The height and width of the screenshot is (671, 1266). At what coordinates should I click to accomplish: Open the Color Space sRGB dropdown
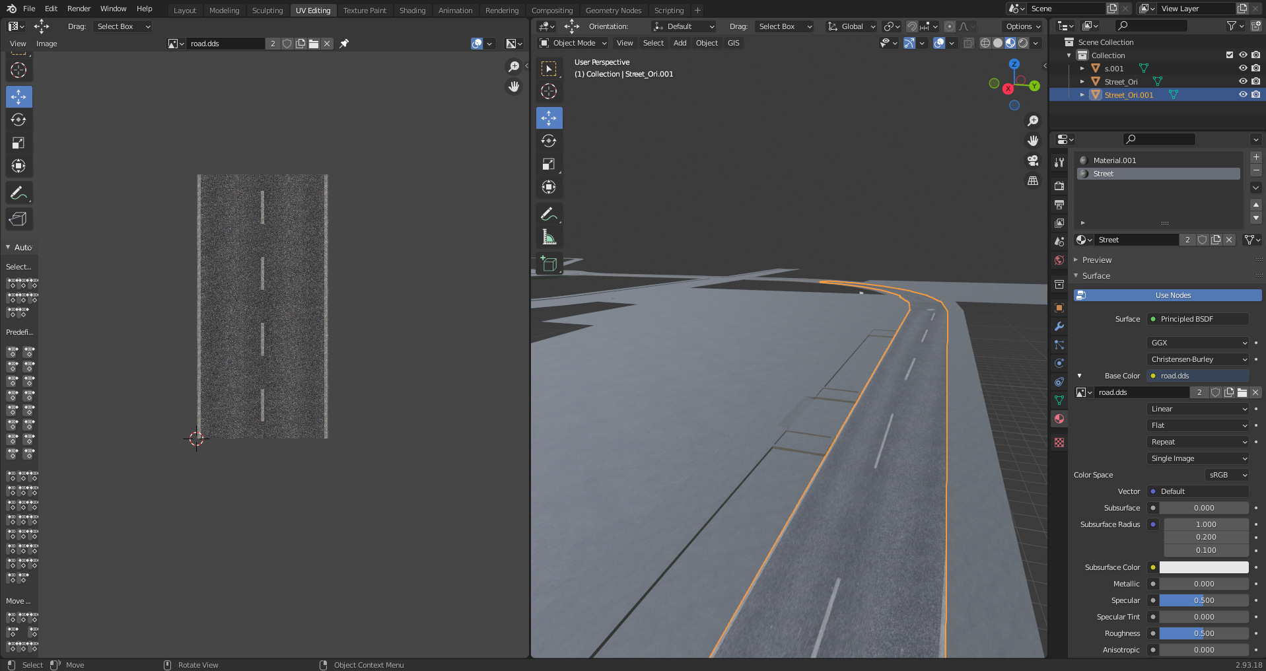pyautogui.click(x=1227, y=475)
